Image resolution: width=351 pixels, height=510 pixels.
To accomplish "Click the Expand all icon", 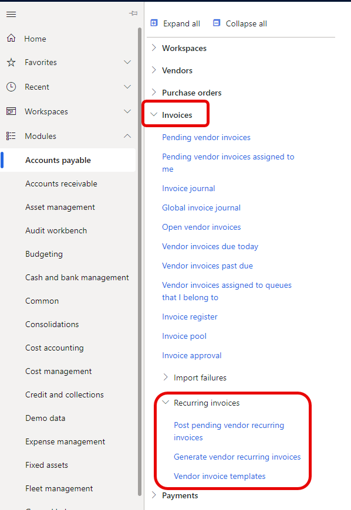I will 154,23.
